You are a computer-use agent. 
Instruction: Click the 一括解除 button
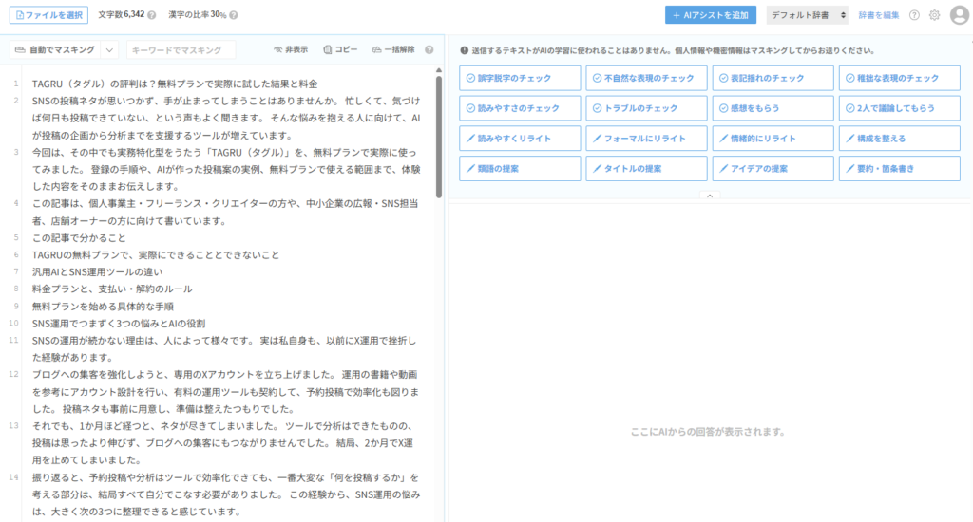[x=393, y=49]
